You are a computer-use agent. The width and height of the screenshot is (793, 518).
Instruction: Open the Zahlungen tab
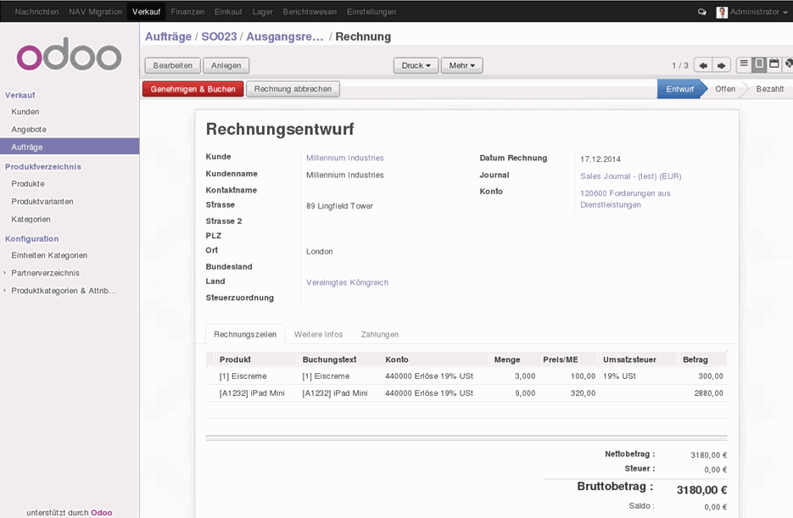tap(379, 335)
